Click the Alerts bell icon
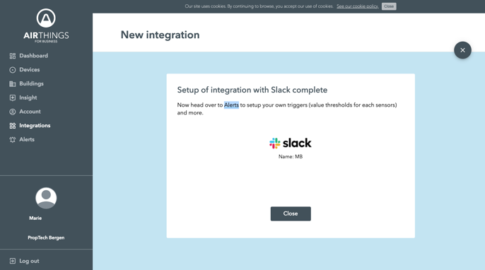Screen dimensions: 485x270 point(13,139)
